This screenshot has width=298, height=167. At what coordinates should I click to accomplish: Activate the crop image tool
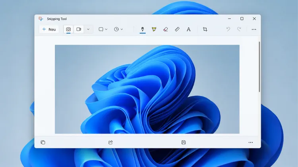point(205,29)
